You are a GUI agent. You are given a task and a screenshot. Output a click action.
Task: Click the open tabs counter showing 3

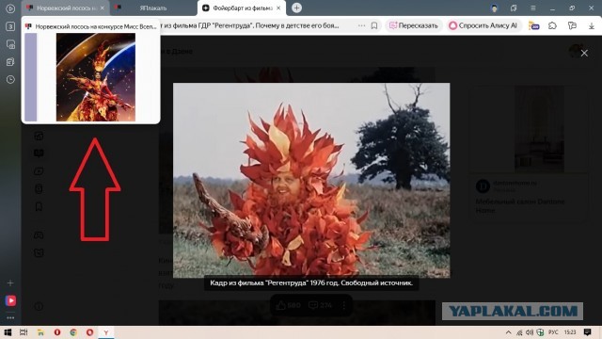(10, 26)
